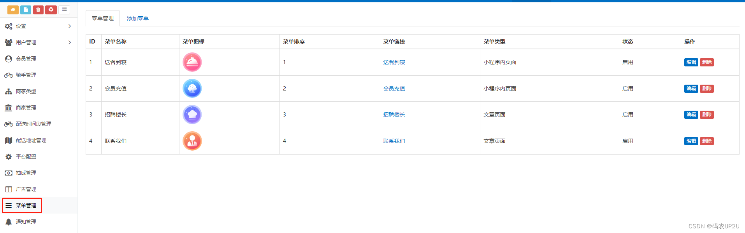The width and height of the screenshot is (745, 233).
Task: Click the bicycle icon beside 骑手管理
Action: (x=9, y=75)
